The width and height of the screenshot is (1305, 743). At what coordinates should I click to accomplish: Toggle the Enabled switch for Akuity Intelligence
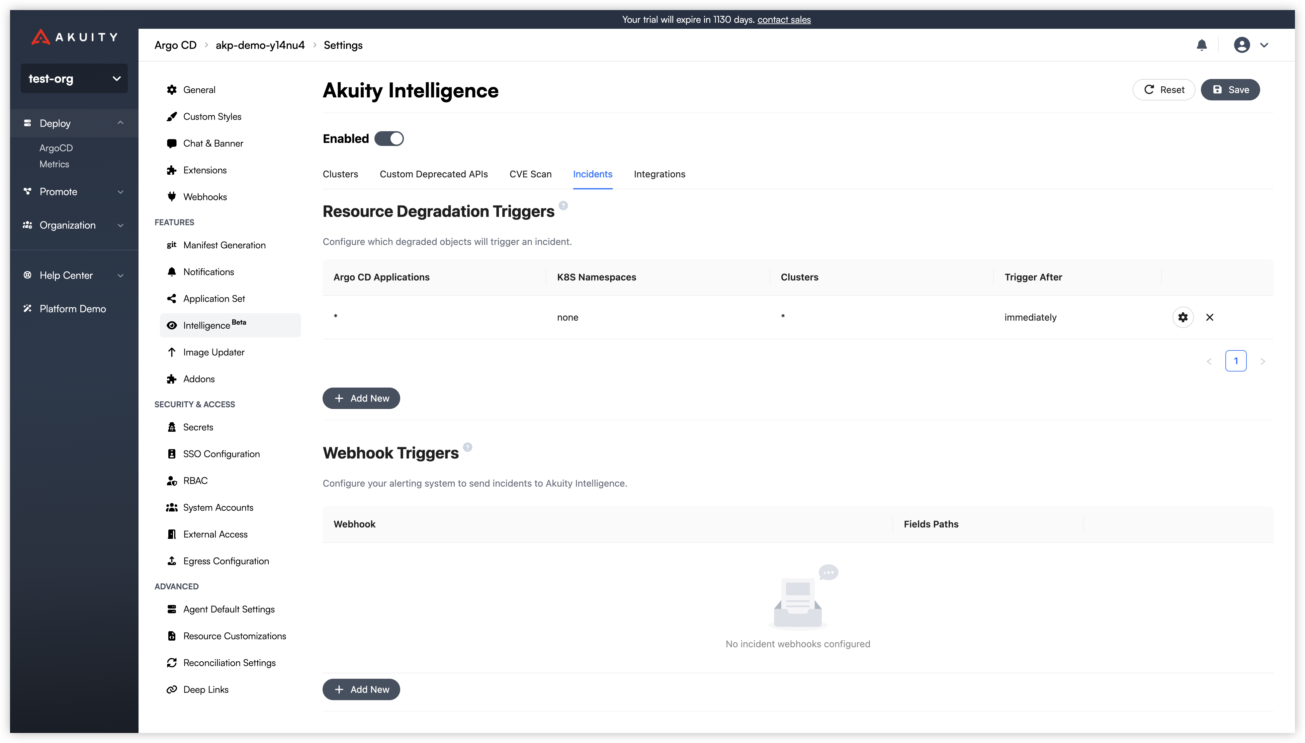point(389,138)
